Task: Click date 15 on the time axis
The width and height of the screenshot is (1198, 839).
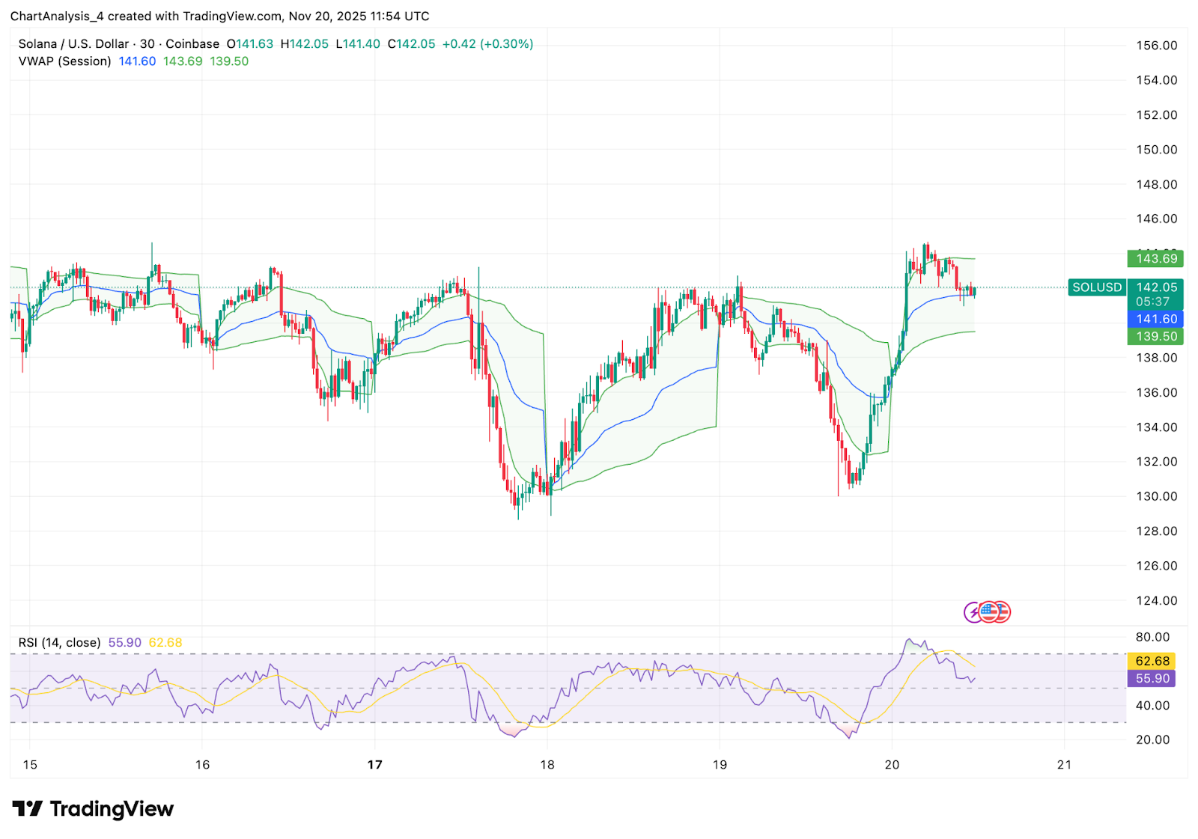Action: coord(30,764)
